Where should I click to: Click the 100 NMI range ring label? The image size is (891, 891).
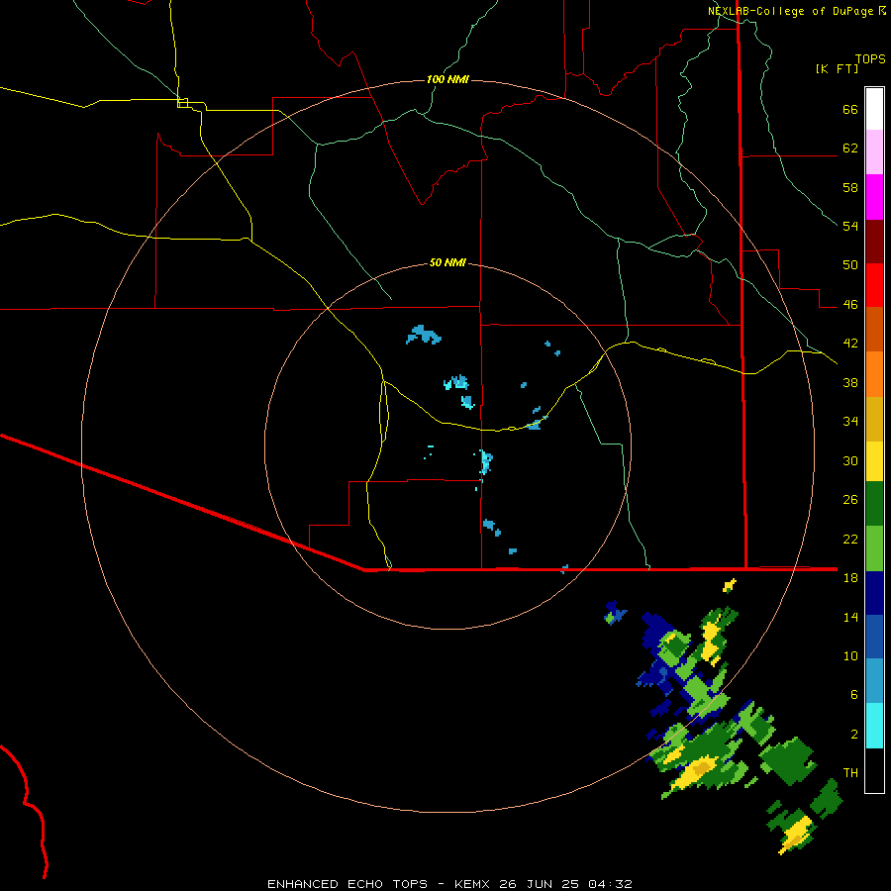447,79
